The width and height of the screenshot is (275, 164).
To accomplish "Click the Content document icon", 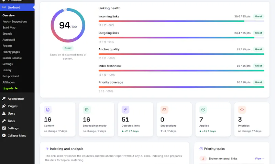I will [x=48, y=110].
